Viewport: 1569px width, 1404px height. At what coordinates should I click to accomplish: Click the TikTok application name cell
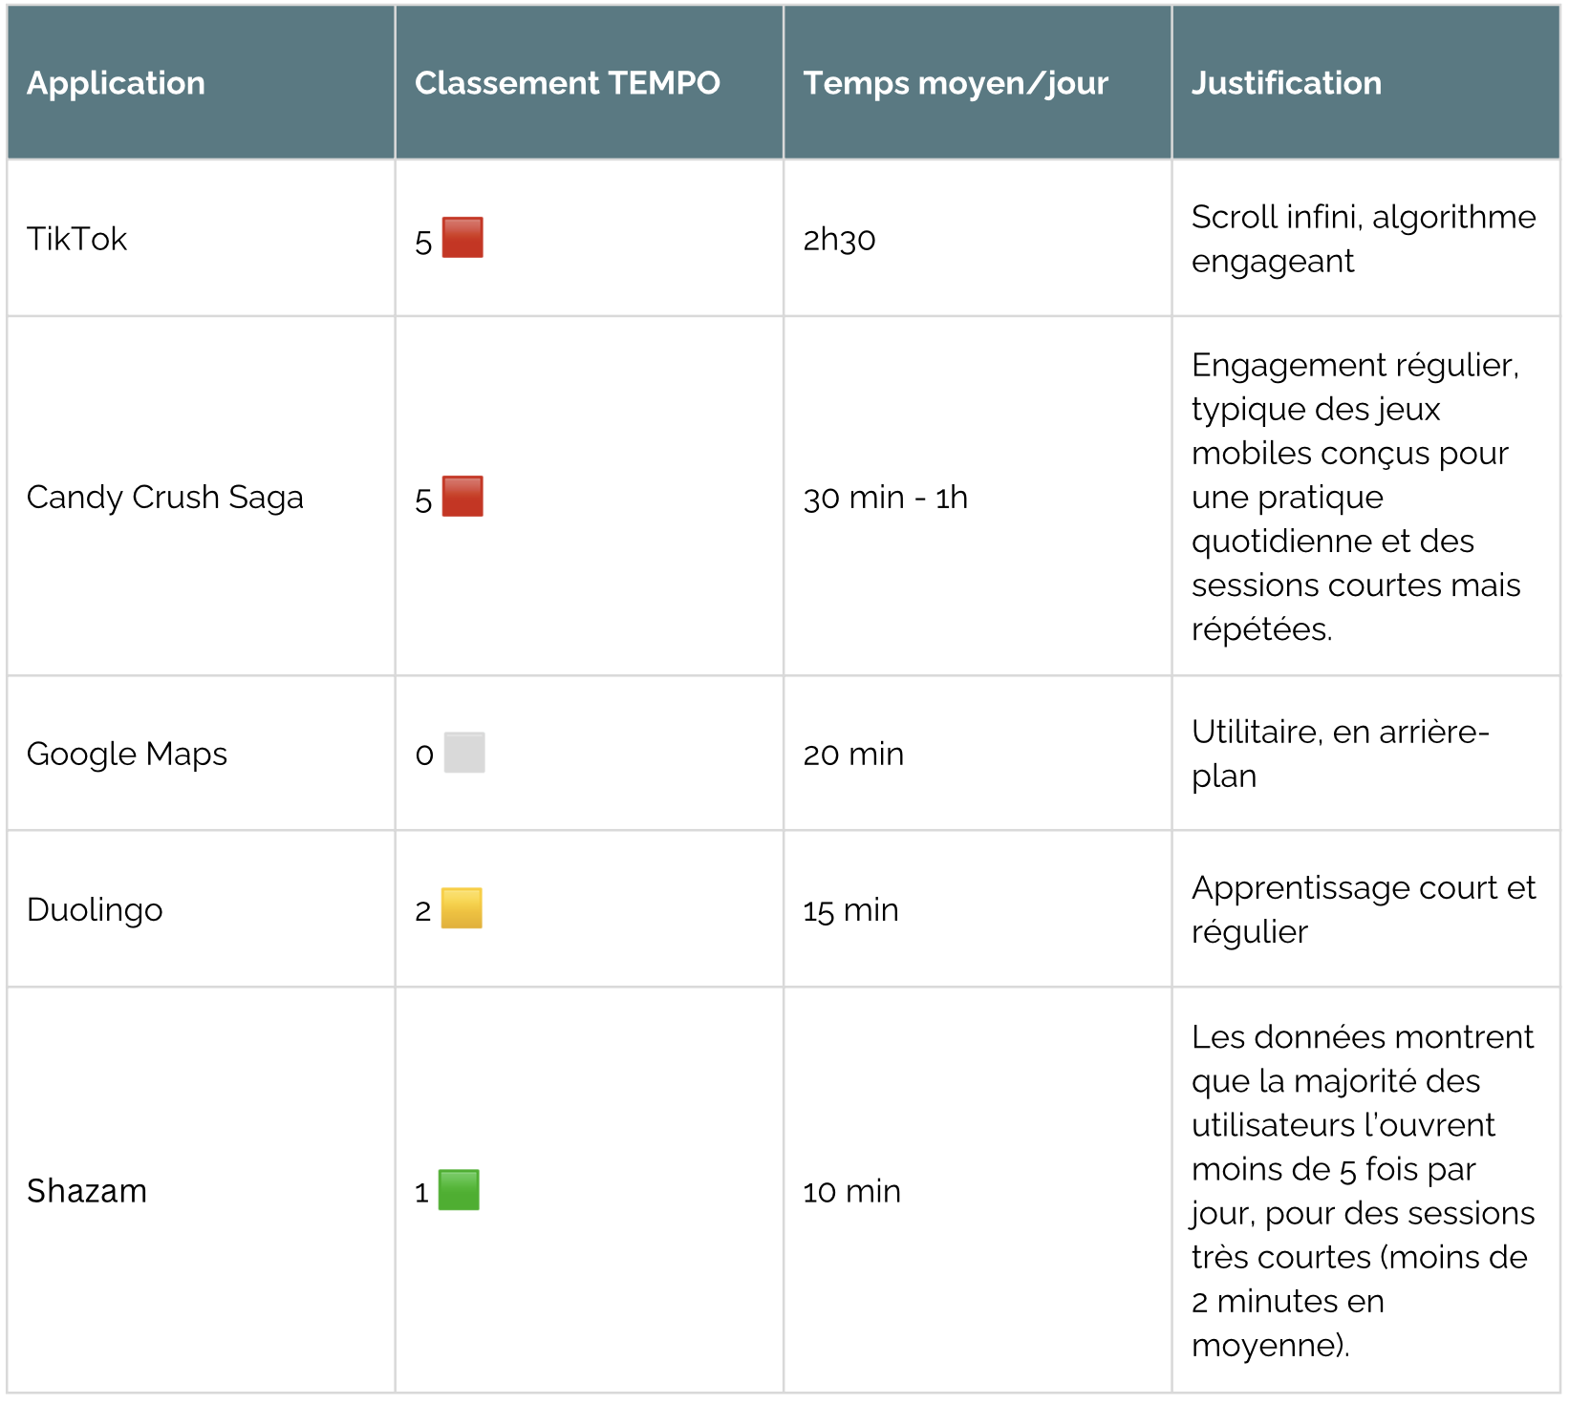coord(76,239)
